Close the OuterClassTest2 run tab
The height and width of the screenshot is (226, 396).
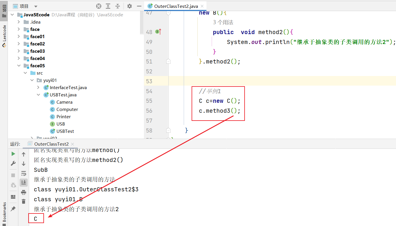73,144
